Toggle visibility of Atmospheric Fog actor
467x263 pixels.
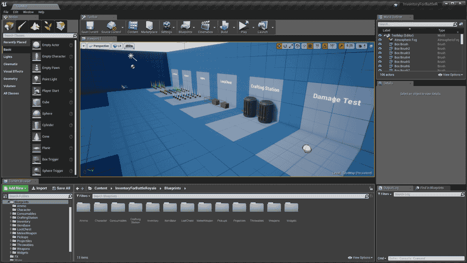380,40
